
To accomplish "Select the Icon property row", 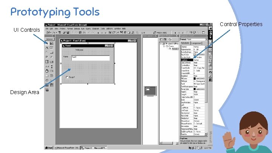I will click(x=193, y=100).
